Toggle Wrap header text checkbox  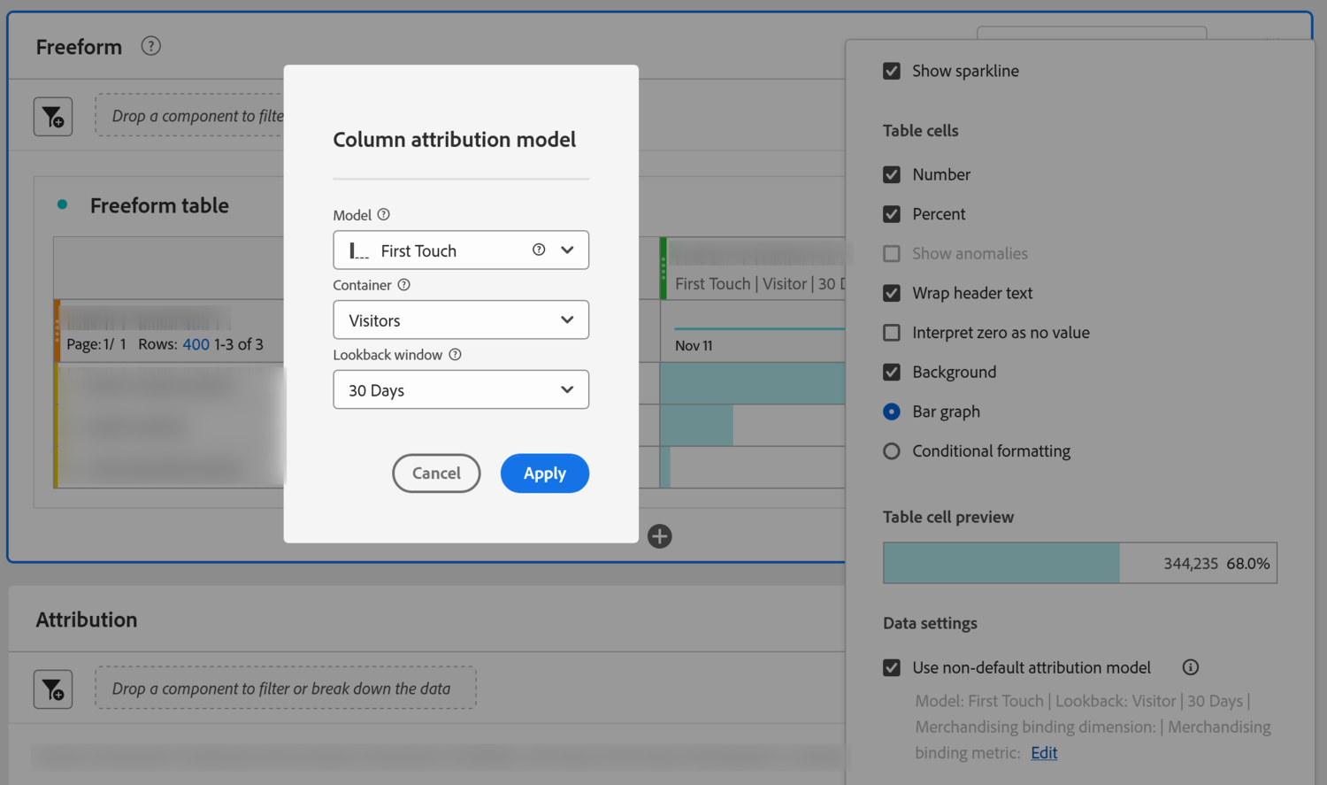(892, 293)
